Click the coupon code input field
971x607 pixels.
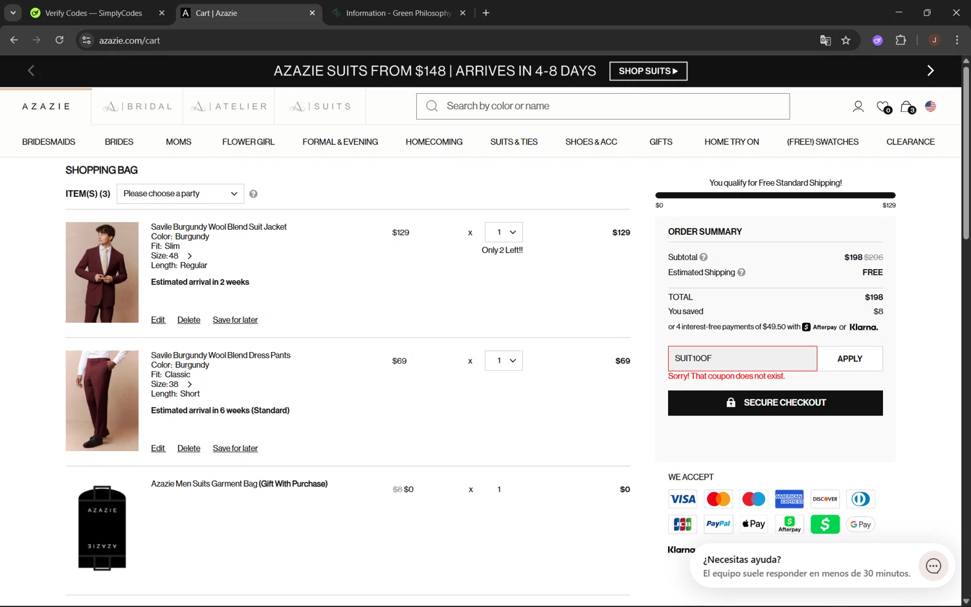point(742,359)
